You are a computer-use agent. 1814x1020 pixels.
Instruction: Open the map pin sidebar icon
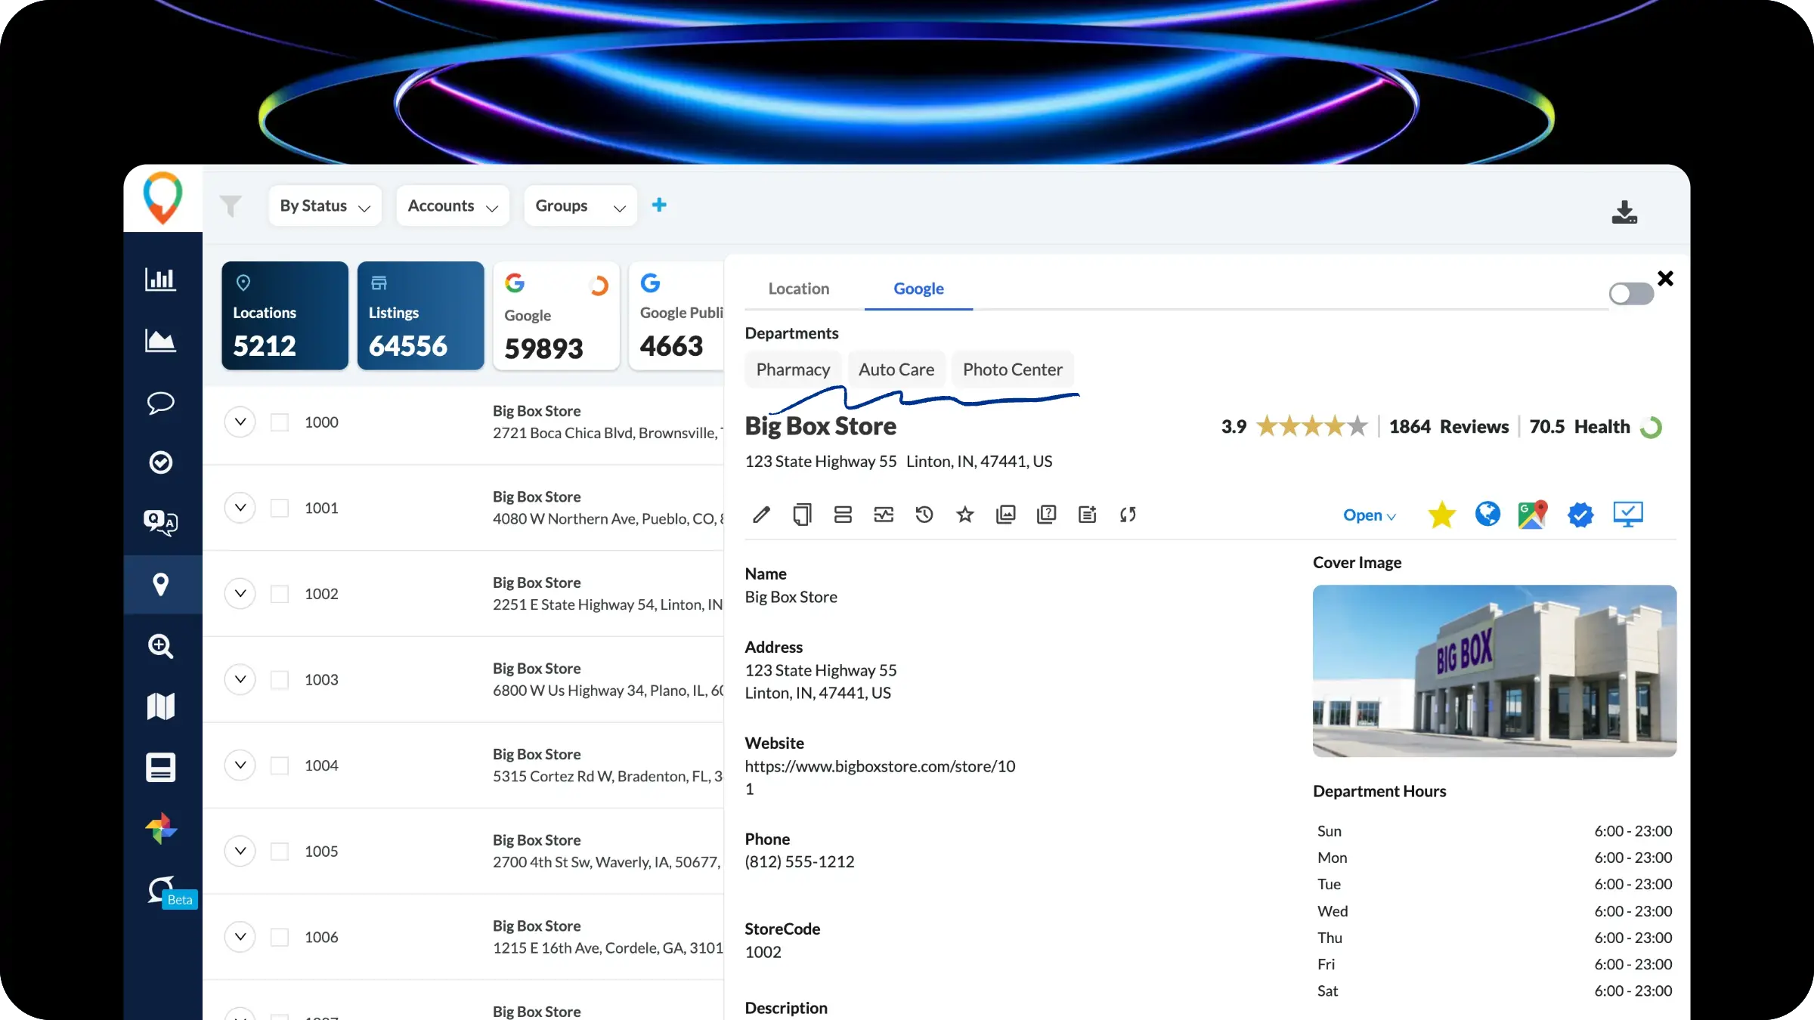pos(160,584)
